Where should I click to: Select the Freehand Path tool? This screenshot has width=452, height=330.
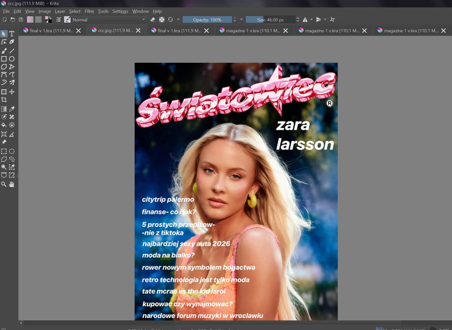[x=12, y=75]
